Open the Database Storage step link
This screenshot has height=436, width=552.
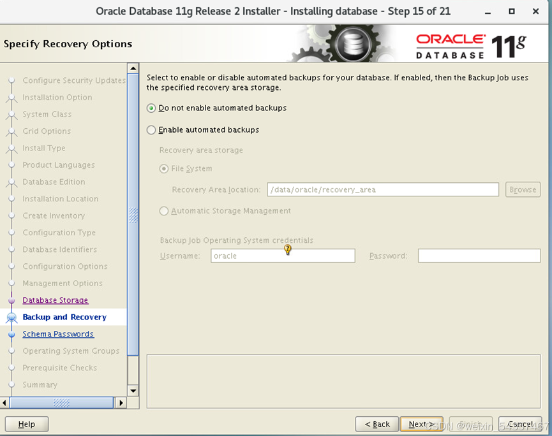[x=56, y=300]
